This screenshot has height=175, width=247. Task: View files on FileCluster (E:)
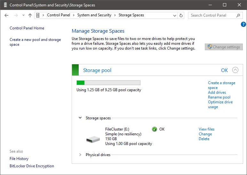pos(206,129)
